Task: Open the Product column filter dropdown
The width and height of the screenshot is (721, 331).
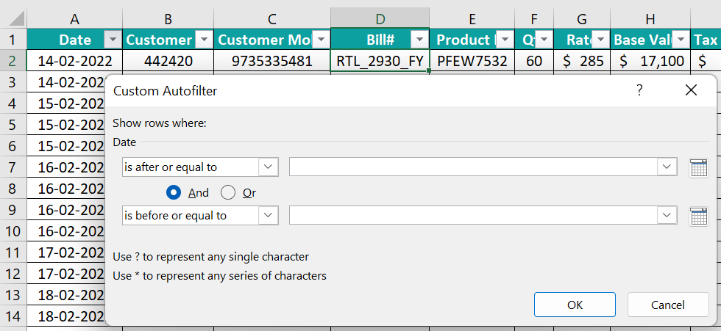Action: 505,40
